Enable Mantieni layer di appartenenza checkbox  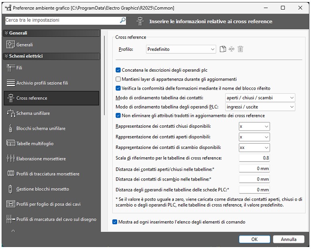click(x=118, y=79)
